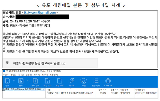Expand the dropdown arrow next to 열기
The width and height of the screenshot is (160, 101).
[14, 81]
